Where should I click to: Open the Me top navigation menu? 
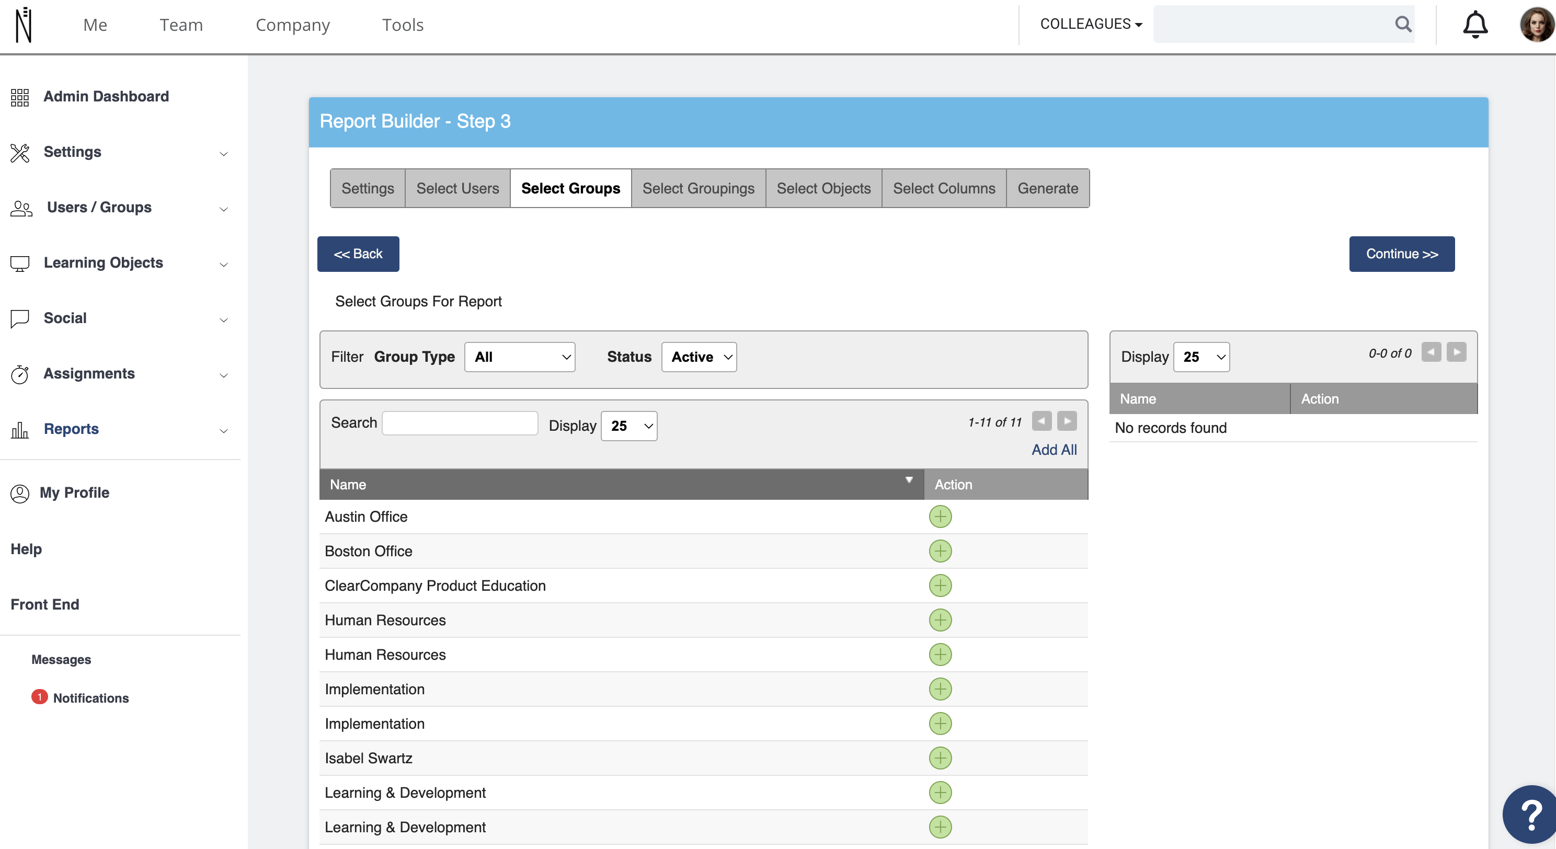pyautogui.click(x=95, y=25)
